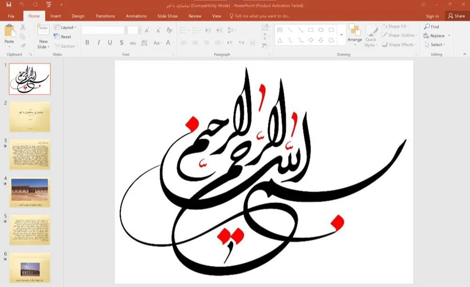Switch to the Transitions tab
This screenshot has width=470, height=287.
point(105,16)
